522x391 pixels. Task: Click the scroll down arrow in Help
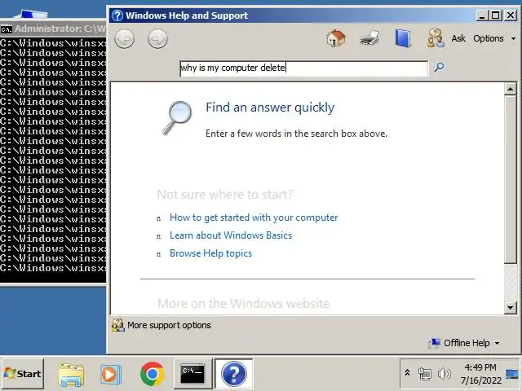511,308
